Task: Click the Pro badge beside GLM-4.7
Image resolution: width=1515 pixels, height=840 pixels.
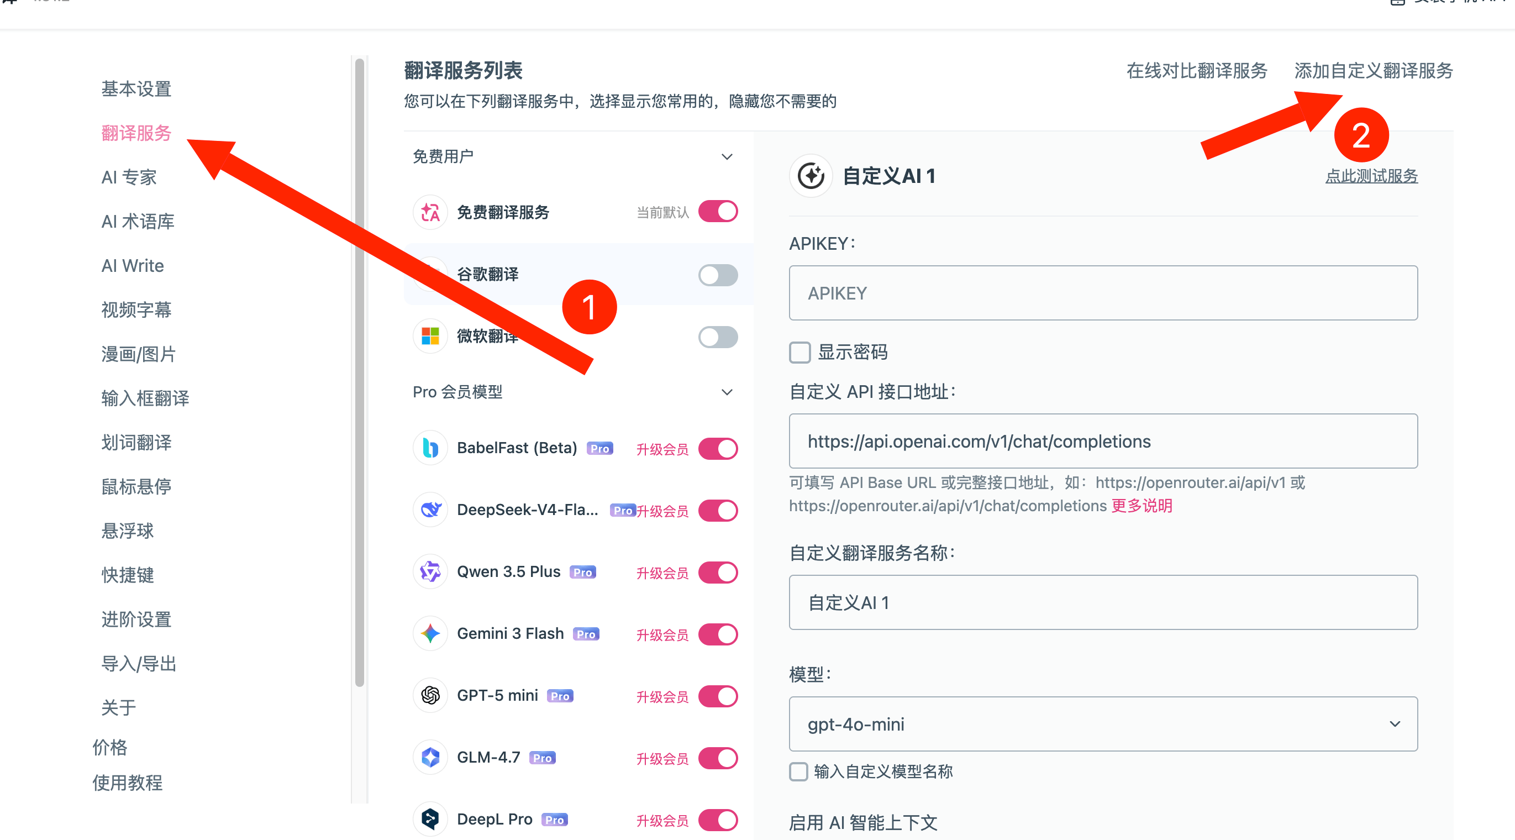Action: [x=542, y=758]
